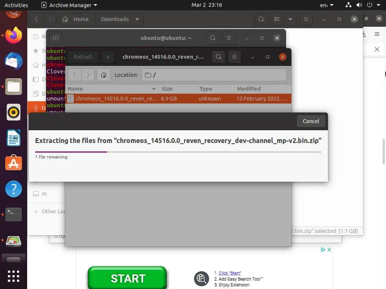Open the Files window hamburger menu
Image resolution: width=386 pixels, height=289 pixels.
pyautogui.click(x=306, y=19)
